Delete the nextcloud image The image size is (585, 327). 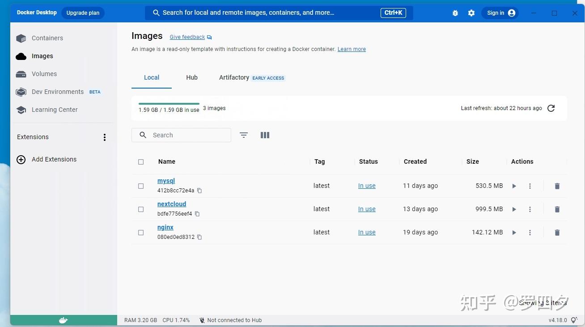557,209
